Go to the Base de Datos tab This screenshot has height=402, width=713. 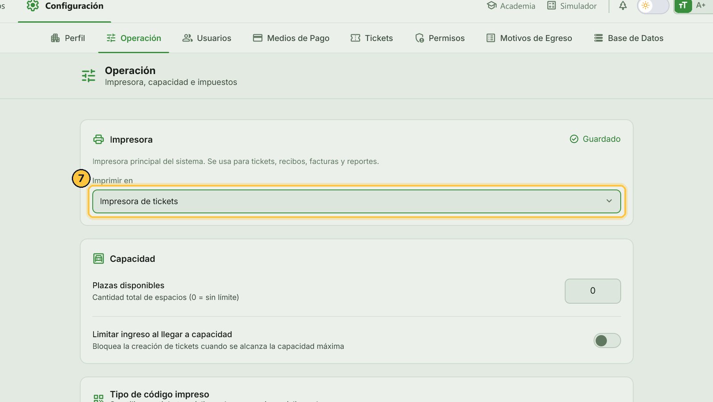[x=629, y=38]
